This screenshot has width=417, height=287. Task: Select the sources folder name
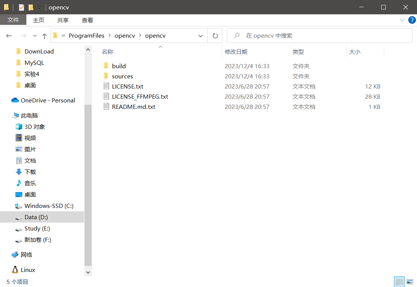tap(122, 76)
